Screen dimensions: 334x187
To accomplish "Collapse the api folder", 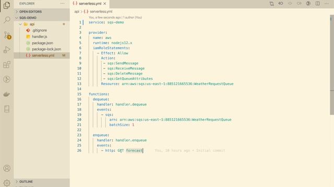I will pos(42,24).
